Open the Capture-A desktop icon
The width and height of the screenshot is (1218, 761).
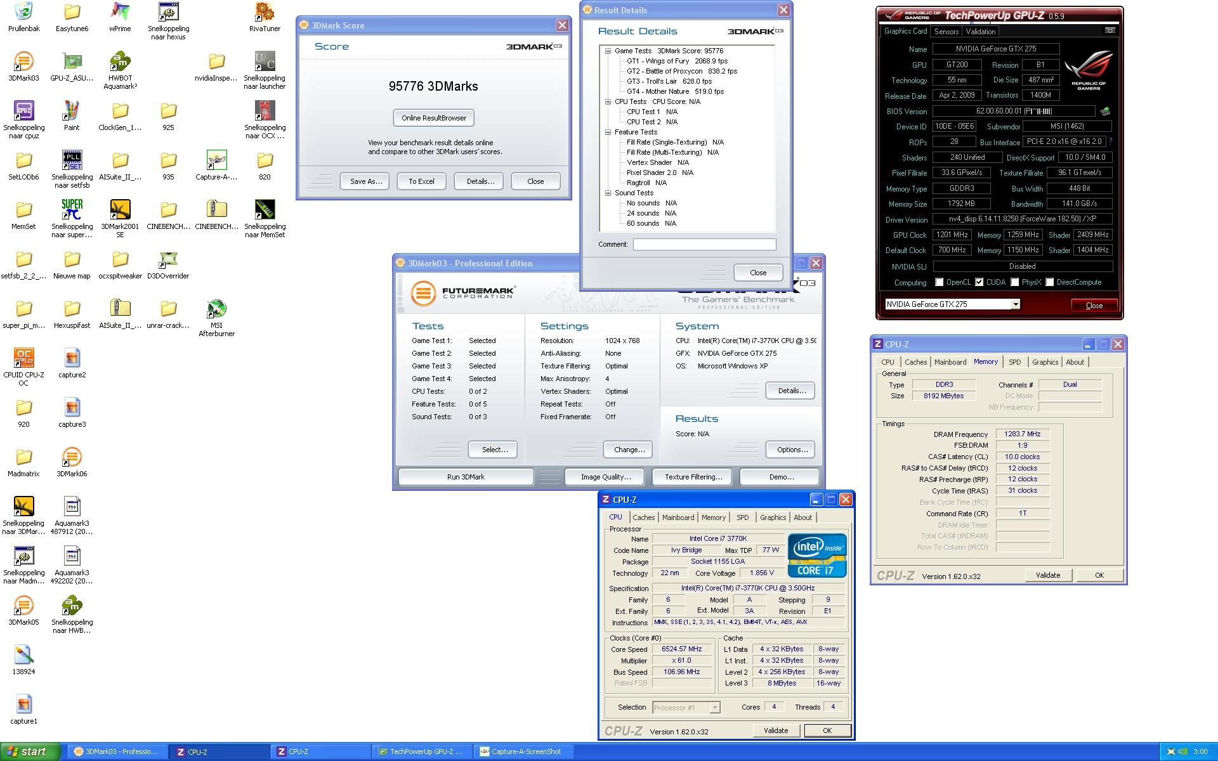pos(216,166)
